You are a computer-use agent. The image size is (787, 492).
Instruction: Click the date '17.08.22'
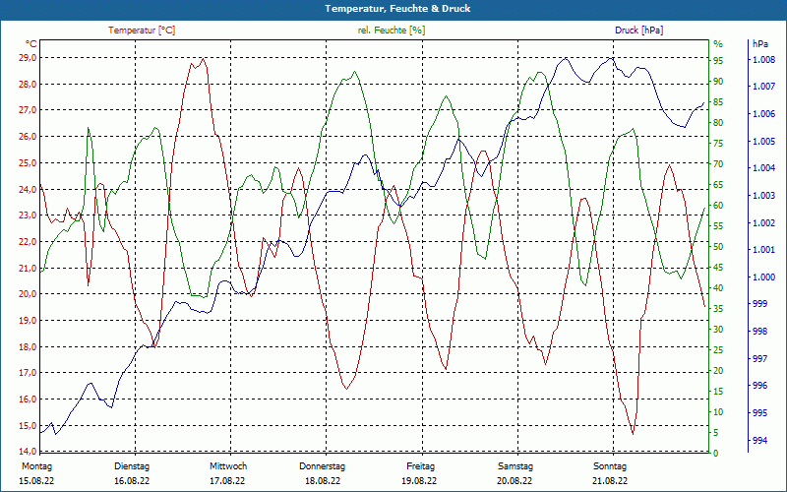228,481
